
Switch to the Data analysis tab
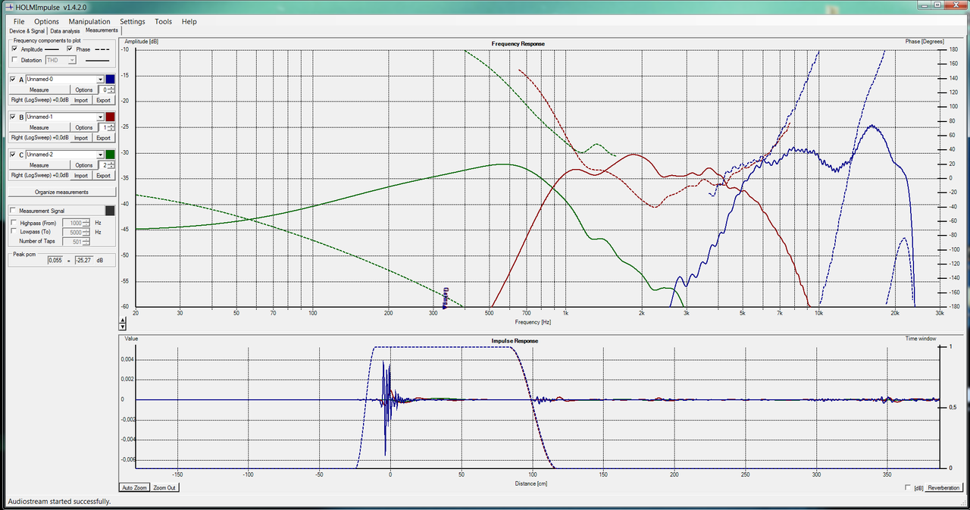[x=65, y=32]
